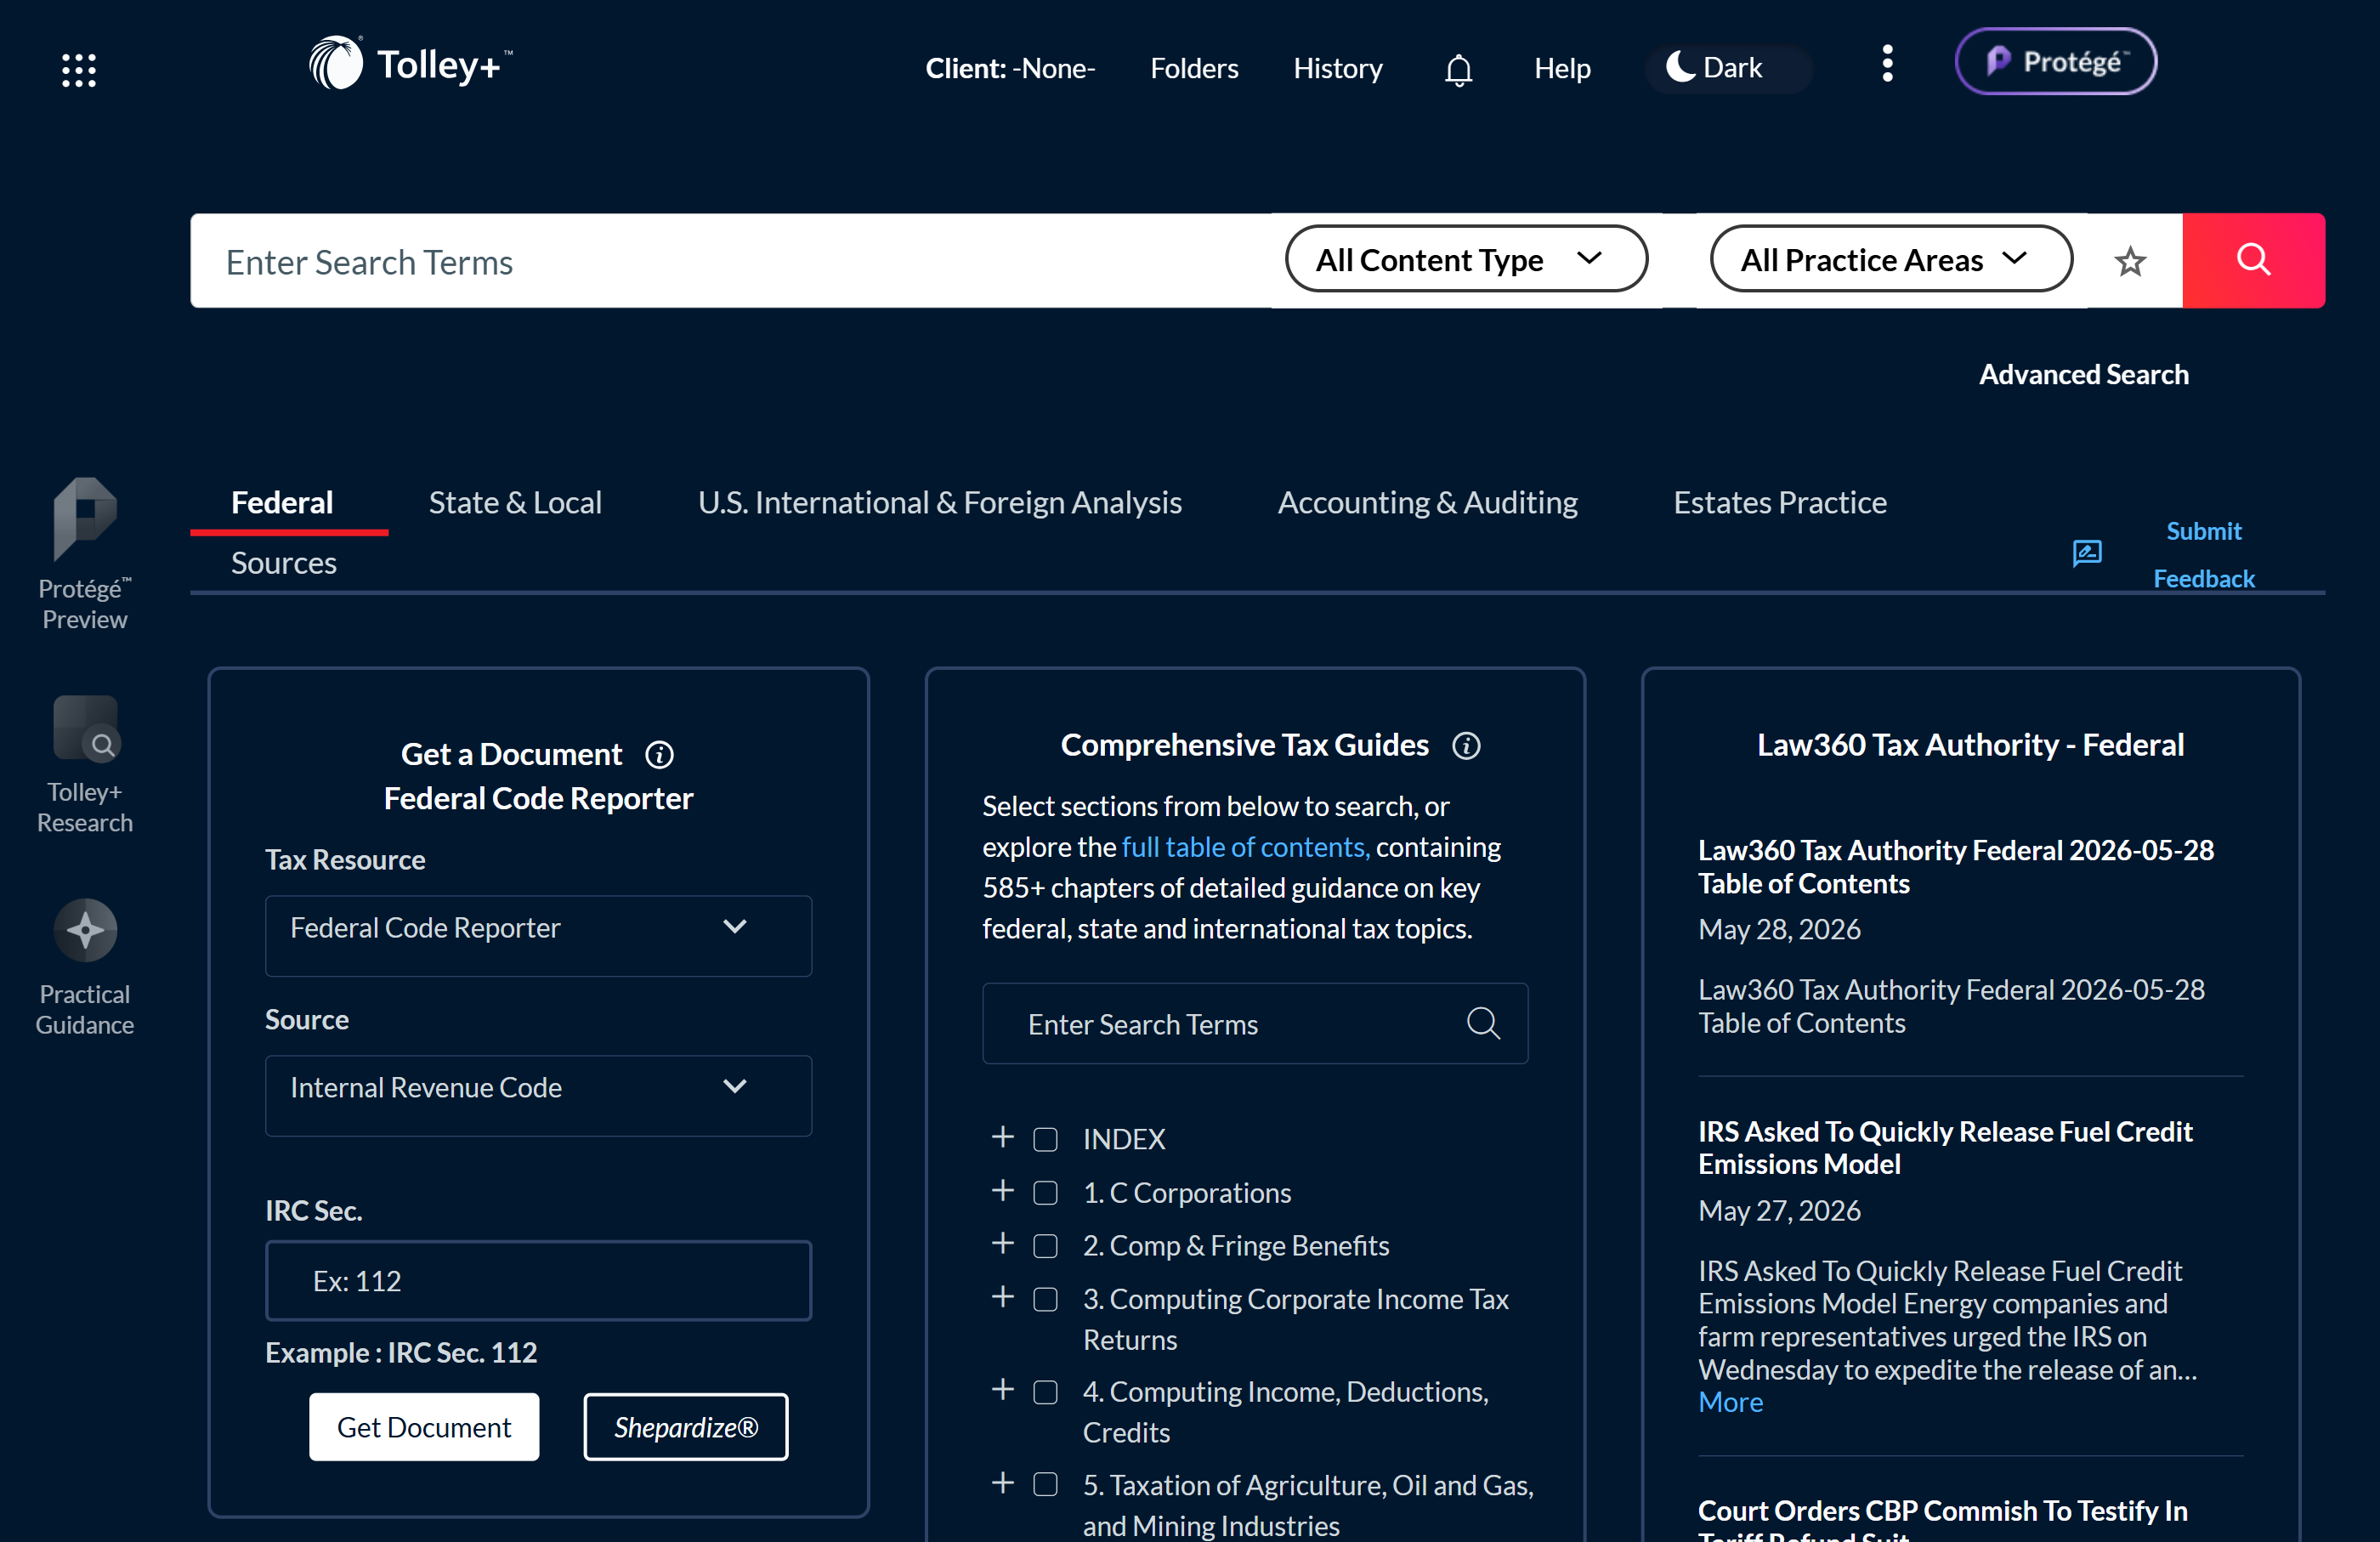The image size is (2380, 1542).
Task: Click the red search magnifier button
Action: (x=2253, y=260)
